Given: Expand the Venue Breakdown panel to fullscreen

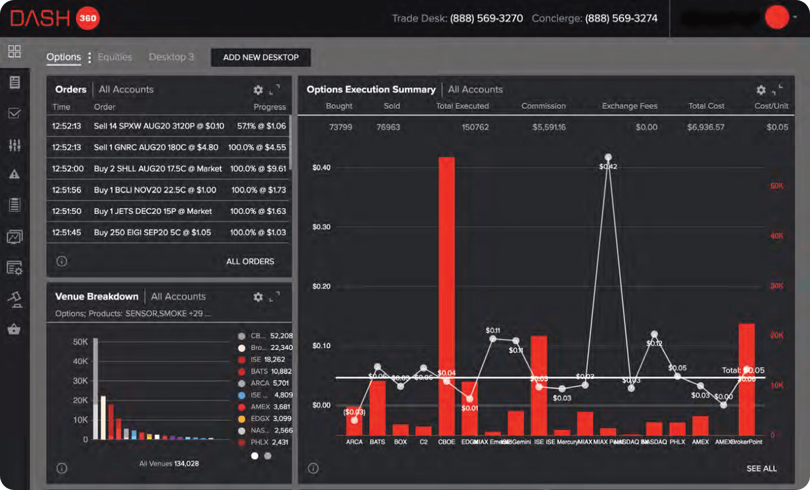Looking at the screenshot, I should coord(275,296).
